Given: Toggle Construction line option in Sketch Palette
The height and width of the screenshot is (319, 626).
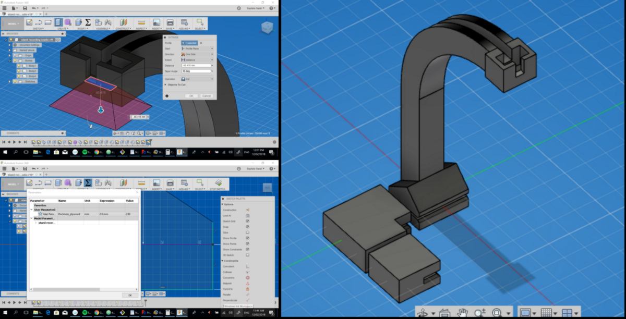Looking at the screenshot, I should (x=247, y=210).
